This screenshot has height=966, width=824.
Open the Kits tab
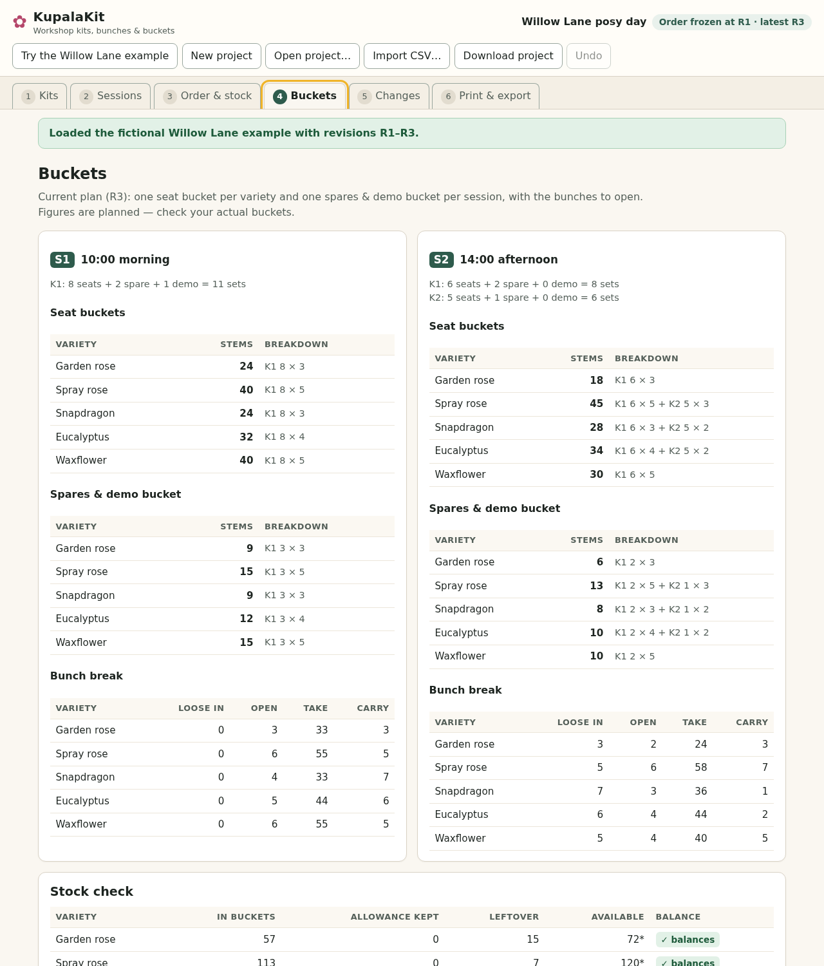coord(40,96)
